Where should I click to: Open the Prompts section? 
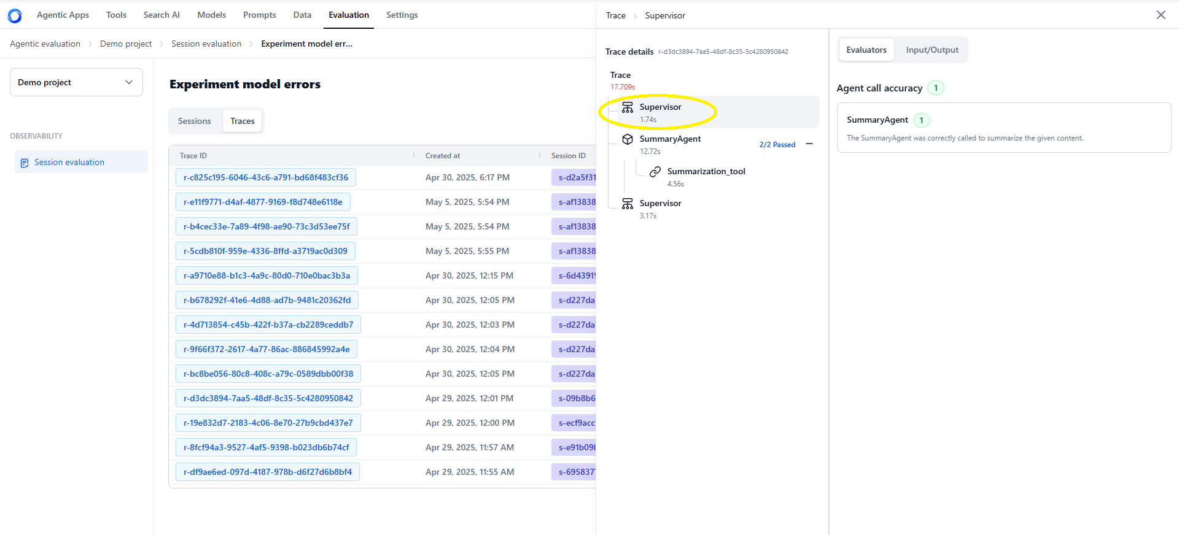tap(259, 15)
